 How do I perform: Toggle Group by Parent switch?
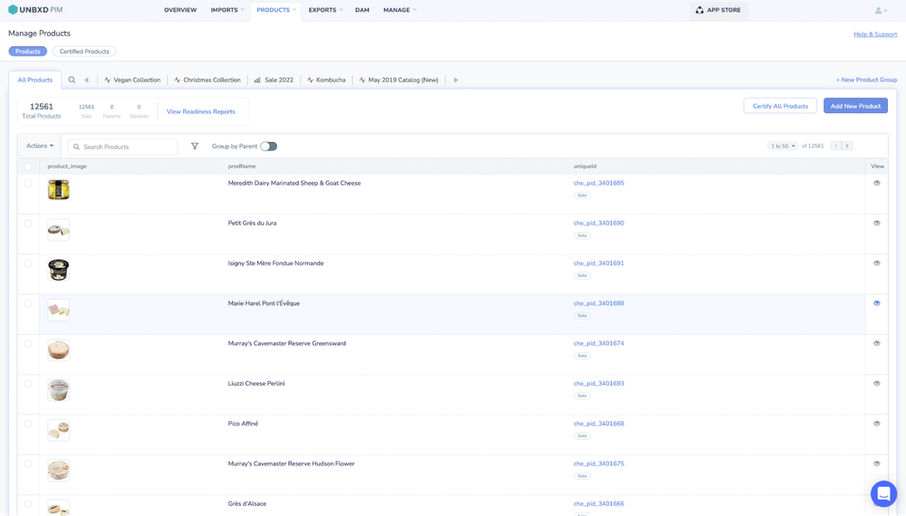269,146
